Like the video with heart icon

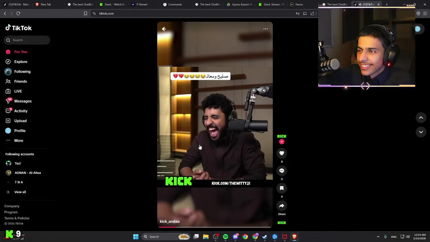[282, 153]
